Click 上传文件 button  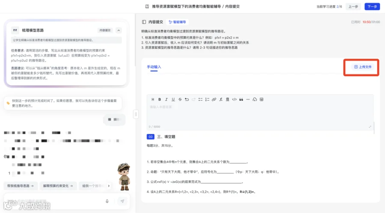[363, 67]
